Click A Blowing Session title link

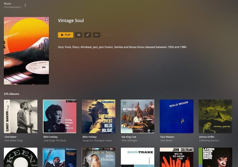coord(209,140)
